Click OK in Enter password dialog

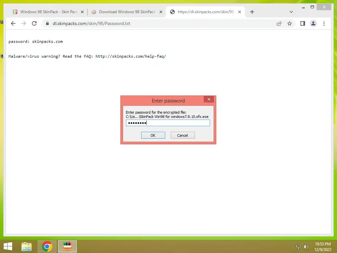[x=153, y=135]
